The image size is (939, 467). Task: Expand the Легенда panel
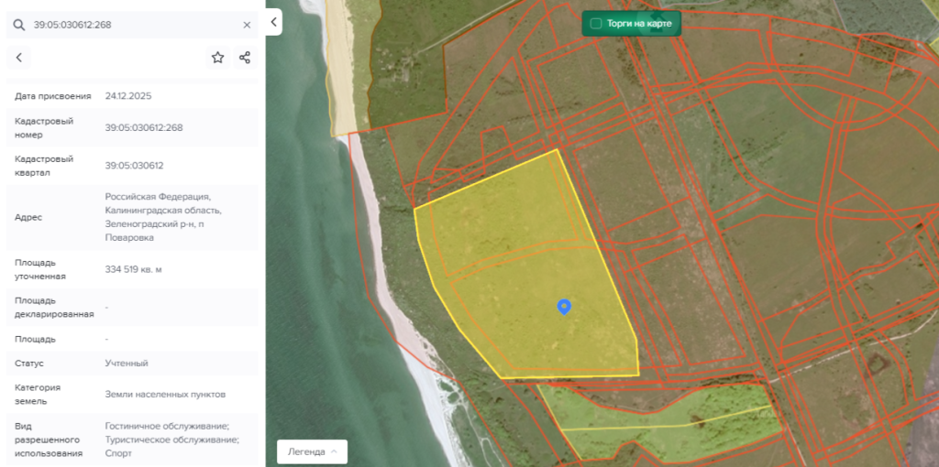(312, 451)
